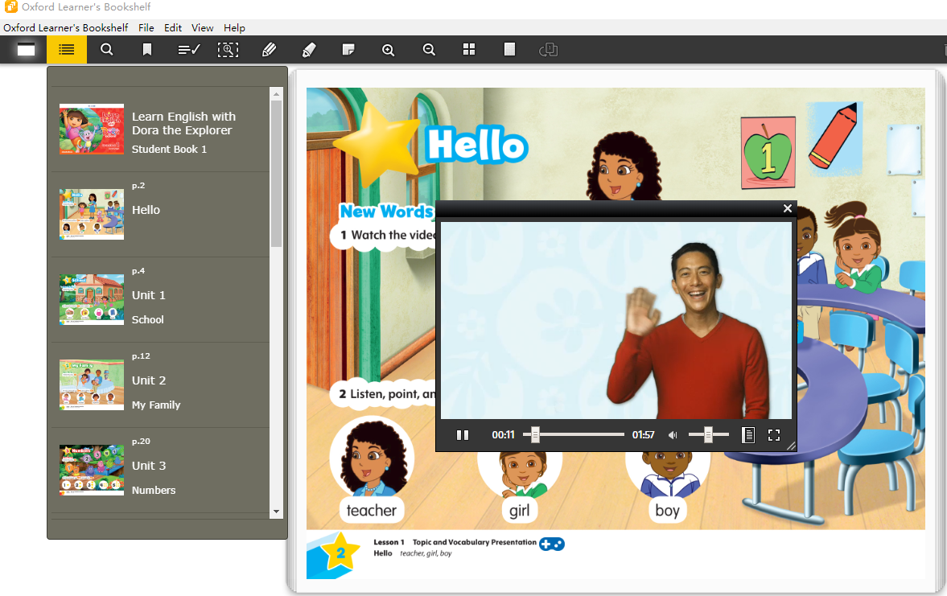Image resolution: width=947 pixels, height=596 pixels.
Task: Zoom out with the minus magnifier
Action: point(429,50)
